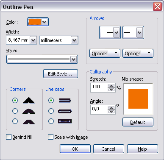Click the Edit Style button

(x=61, y=74)
